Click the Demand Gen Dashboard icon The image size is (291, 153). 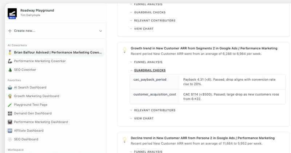pyautogui.click(x=10, y=113)
